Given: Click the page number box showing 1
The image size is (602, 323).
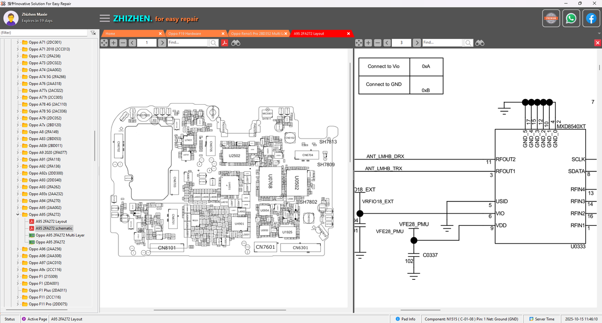Looking at the screenshot, I should 147,43.
